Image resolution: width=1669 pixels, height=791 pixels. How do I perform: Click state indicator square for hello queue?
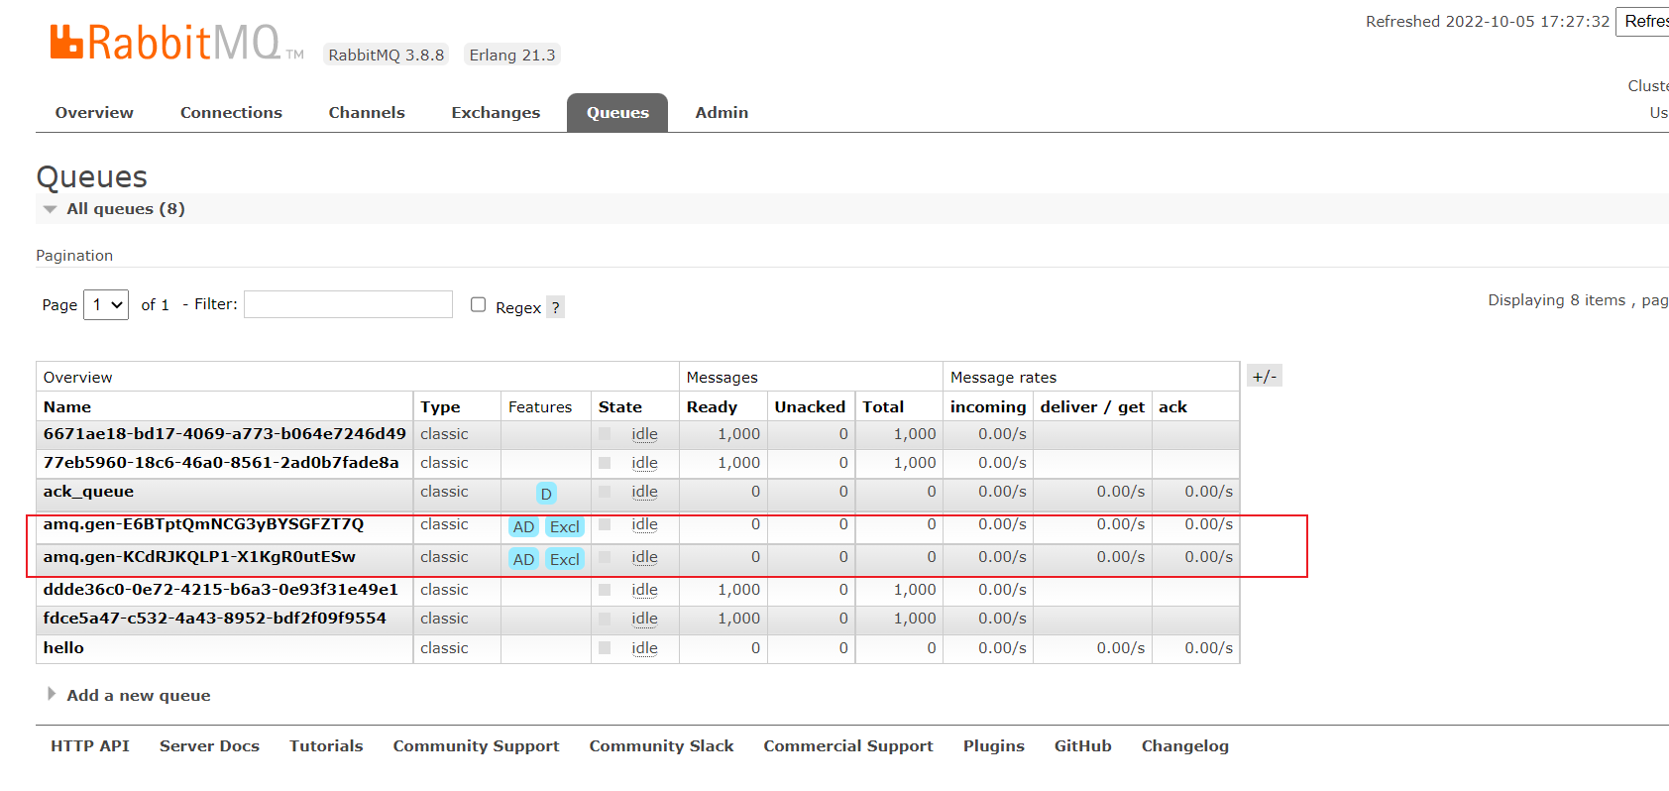click(x=605, y=648)
